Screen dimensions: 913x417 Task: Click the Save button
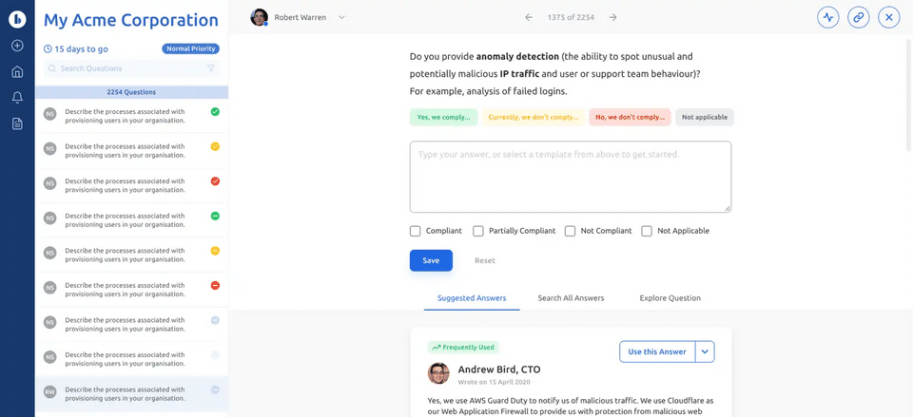point(431,260)
